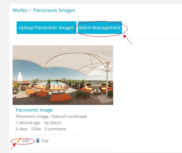Open the Works breadcrumb link
This screenshot has width=182, height=153.
(x=19, y=10)
